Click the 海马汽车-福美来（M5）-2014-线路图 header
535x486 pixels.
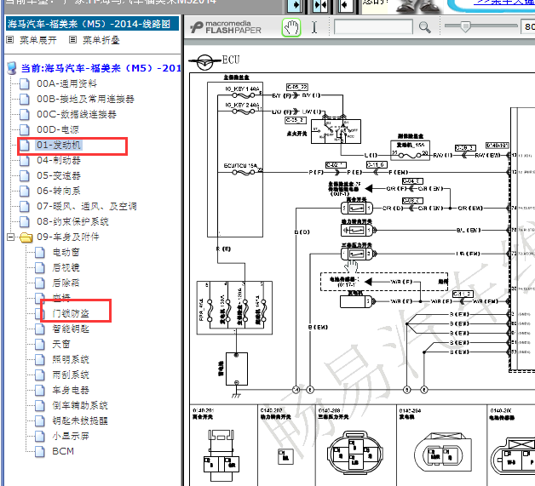(92, 24)
